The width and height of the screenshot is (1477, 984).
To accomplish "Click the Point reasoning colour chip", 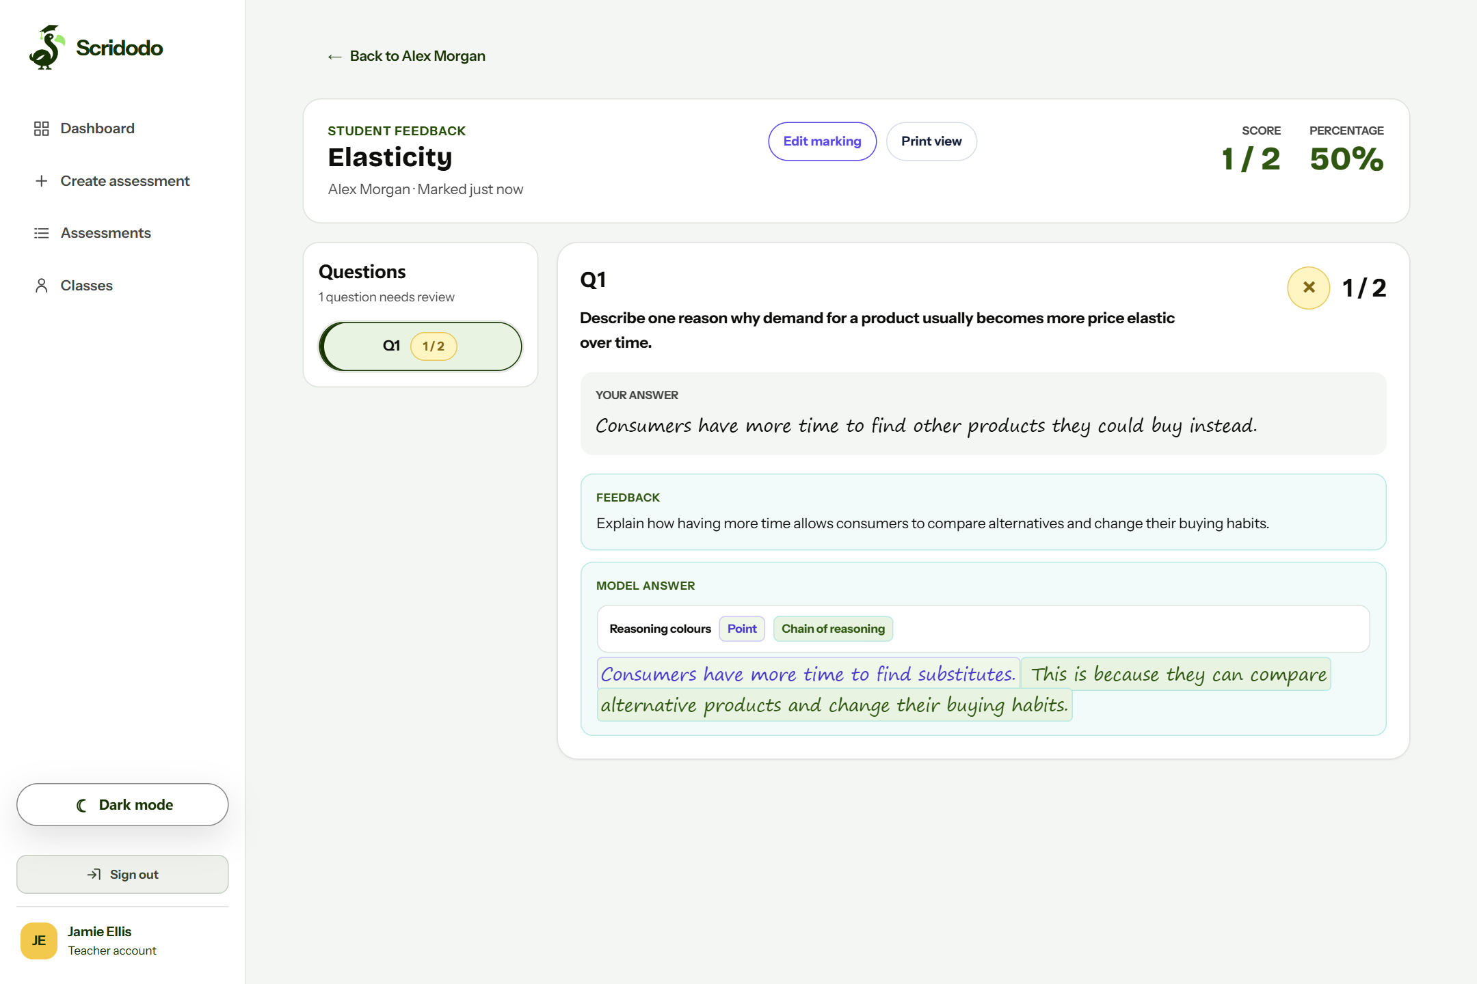I will [742, 629].
